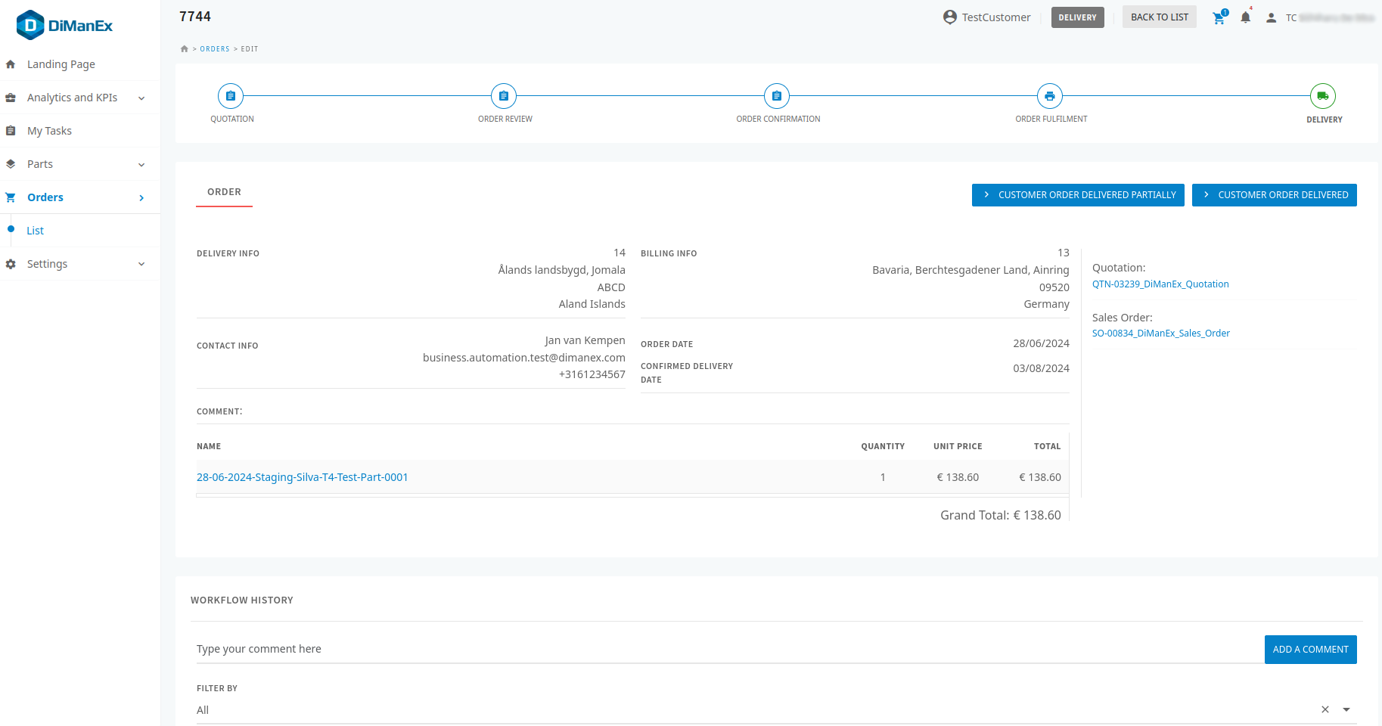This screenshot has height=726, width=1382.
Task: Click phone number +3161234567
Action: point(592,374)
